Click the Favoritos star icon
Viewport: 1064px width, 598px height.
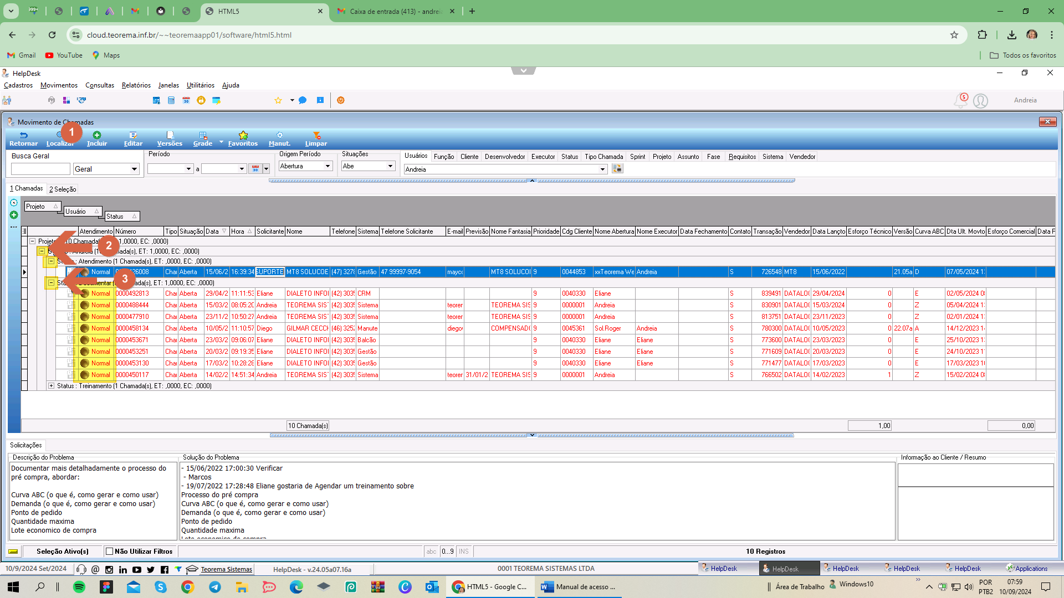point(243,135)
